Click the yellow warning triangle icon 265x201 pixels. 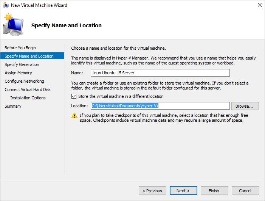pyautogui.click(x=74, y=116)
